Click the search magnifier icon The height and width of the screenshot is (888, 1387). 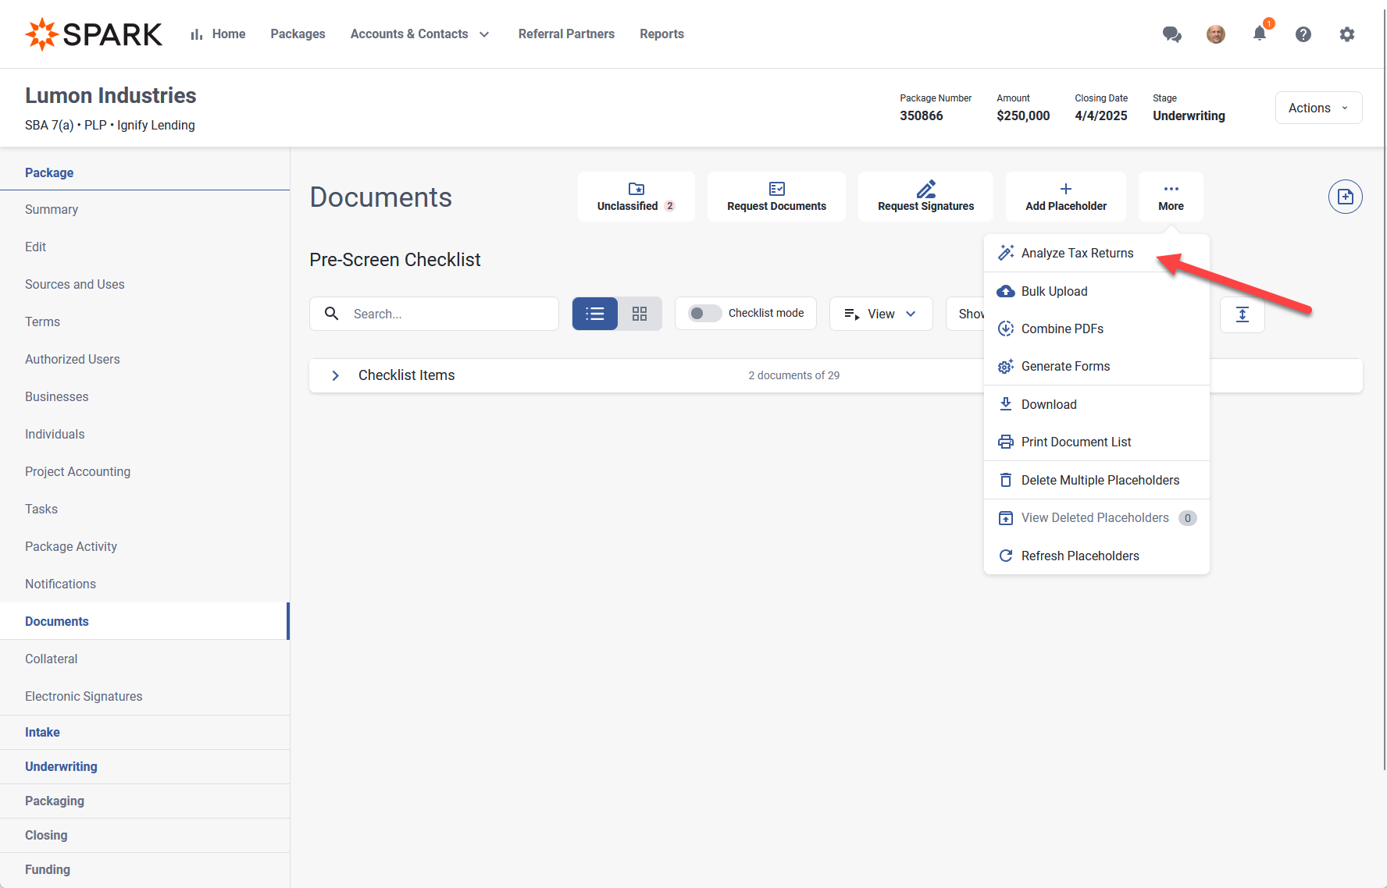pos(332,314)
